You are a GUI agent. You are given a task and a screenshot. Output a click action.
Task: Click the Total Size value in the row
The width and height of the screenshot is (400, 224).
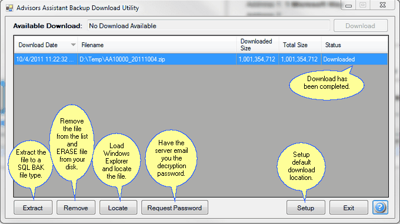[x=299, y=59]
